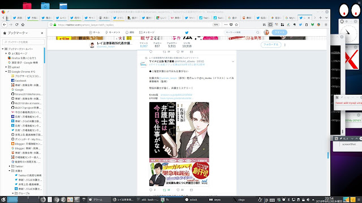This screenshot has height=203, width=362.
Task: Reload the current page
Action: pyautogui.click(x=16, y=25)
